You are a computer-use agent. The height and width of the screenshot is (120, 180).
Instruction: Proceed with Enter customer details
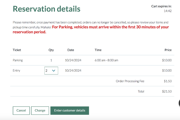69,110
